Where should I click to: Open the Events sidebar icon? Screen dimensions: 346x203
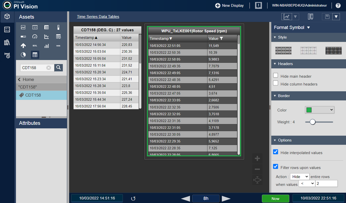point(7,55)
